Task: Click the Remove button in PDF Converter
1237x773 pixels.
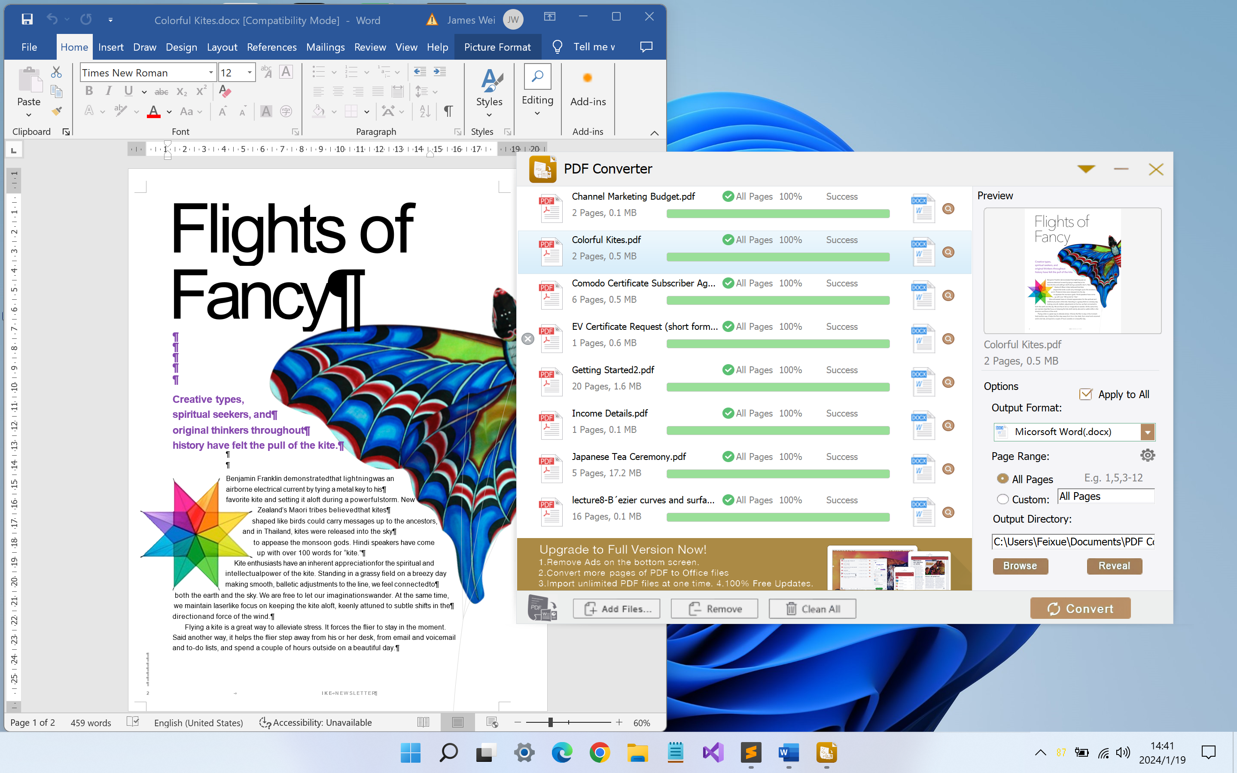Action: click(x=714, y=609)
